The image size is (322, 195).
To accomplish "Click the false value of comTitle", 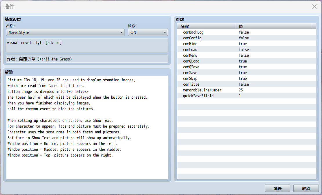I will coord(244,84).
